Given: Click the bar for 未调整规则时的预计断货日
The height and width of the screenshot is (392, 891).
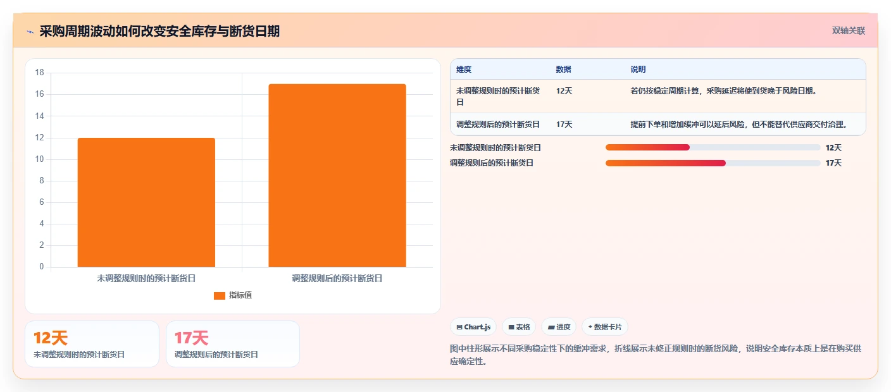Looking at the screenshot, I should (146, 202).
